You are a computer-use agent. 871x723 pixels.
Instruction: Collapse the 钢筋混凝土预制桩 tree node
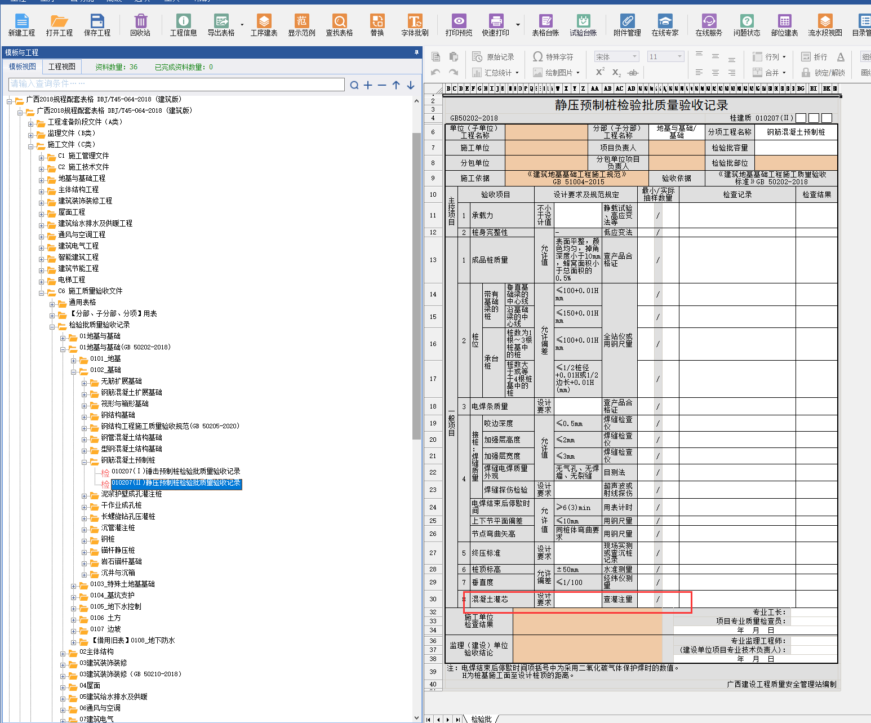click(x=85, y=462)
